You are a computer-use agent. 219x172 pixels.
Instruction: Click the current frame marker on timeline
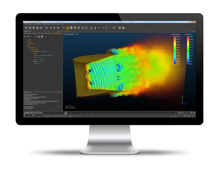(66, 113)
